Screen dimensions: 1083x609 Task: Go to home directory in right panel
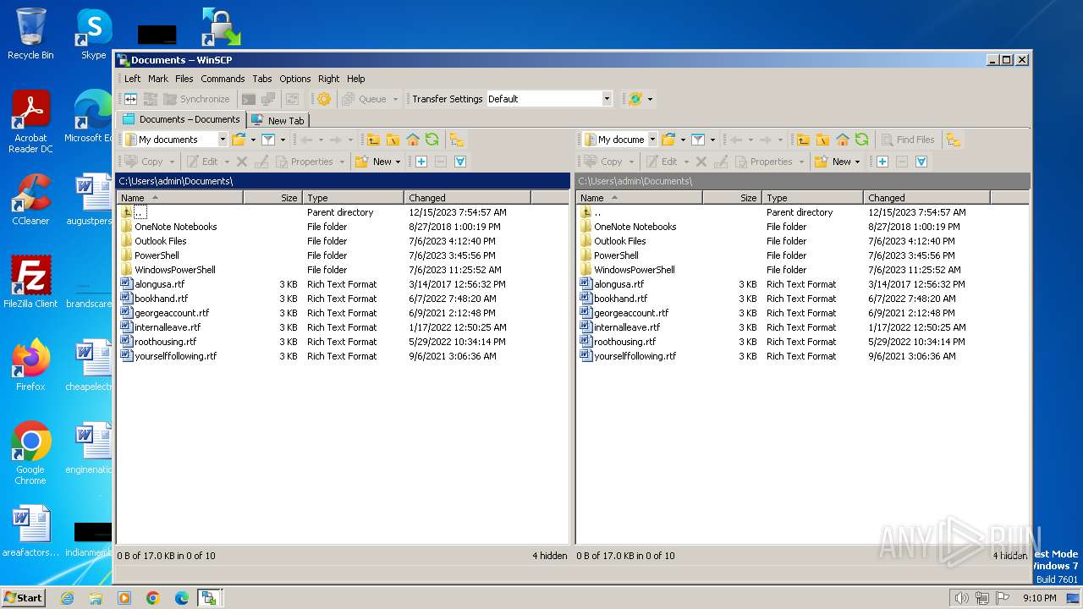(843, 140)
